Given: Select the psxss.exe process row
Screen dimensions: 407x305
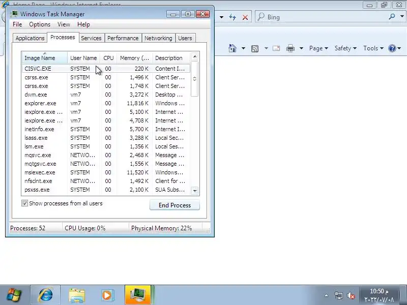Looking at the screenshot, I should [x=106, y=190].
